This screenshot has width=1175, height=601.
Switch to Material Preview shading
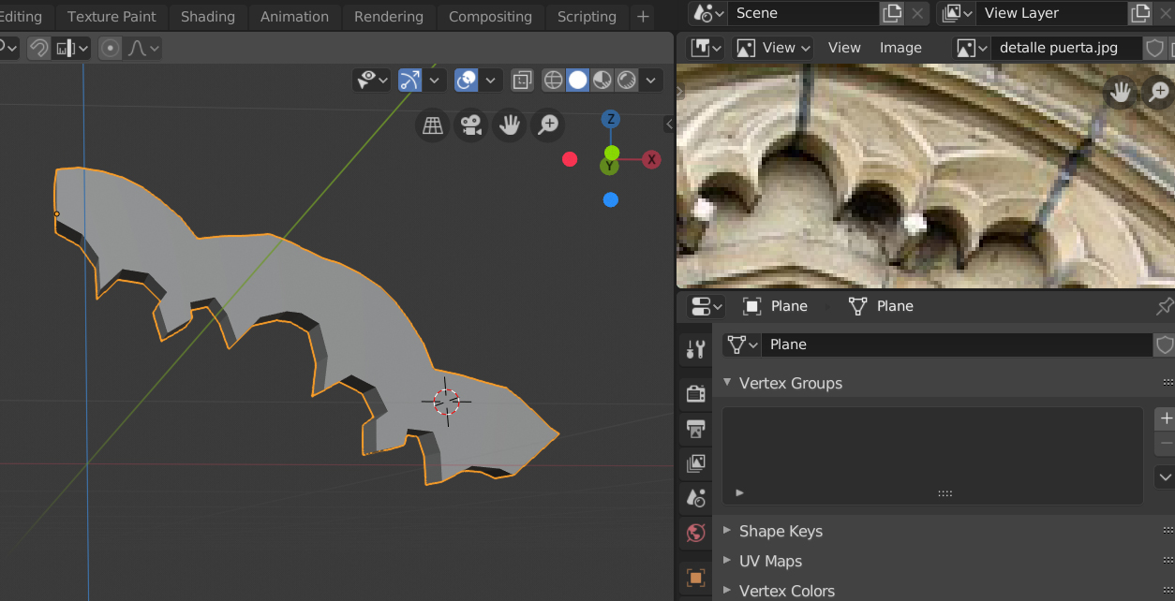pyautogui.click(x=602, y=80)
